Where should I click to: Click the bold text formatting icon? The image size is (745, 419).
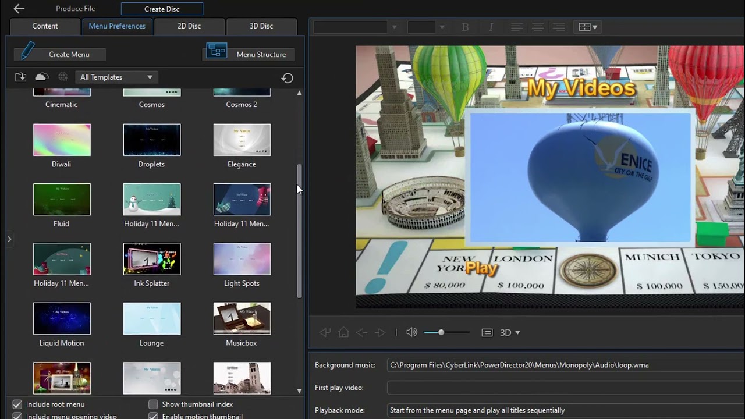coord(465,27)
